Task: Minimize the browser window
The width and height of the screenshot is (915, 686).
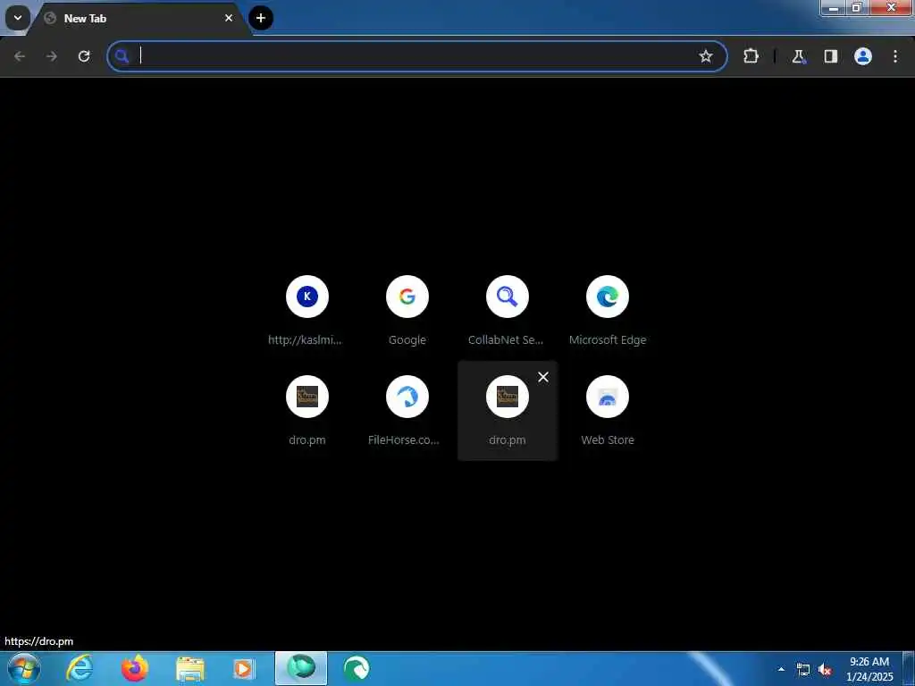Action: coord(834,8)
